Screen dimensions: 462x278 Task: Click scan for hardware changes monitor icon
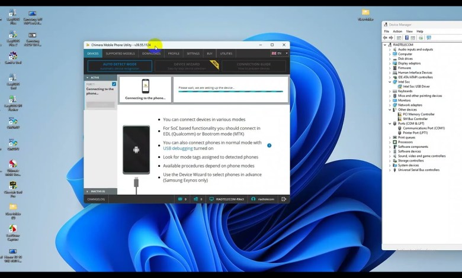429,38
